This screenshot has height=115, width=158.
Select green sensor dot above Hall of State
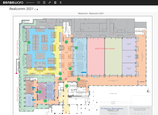tap(66, 42)
